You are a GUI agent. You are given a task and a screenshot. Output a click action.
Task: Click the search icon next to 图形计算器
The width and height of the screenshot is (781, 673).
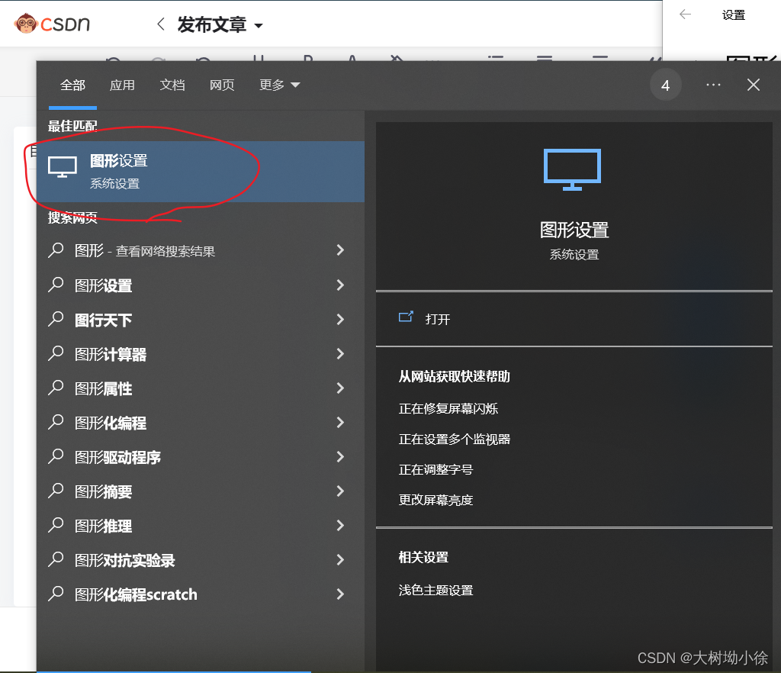pos(55,354)
